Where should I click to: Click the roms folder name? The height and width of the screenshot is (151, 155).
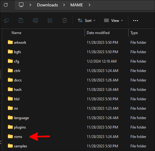pyautogui.click(x=18, y=137)
